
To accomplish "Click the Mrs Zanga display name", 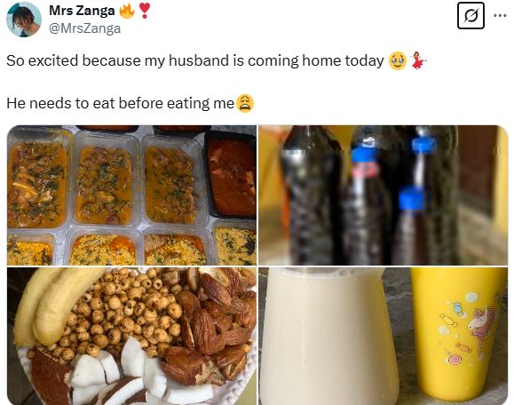I will point(82,11).
